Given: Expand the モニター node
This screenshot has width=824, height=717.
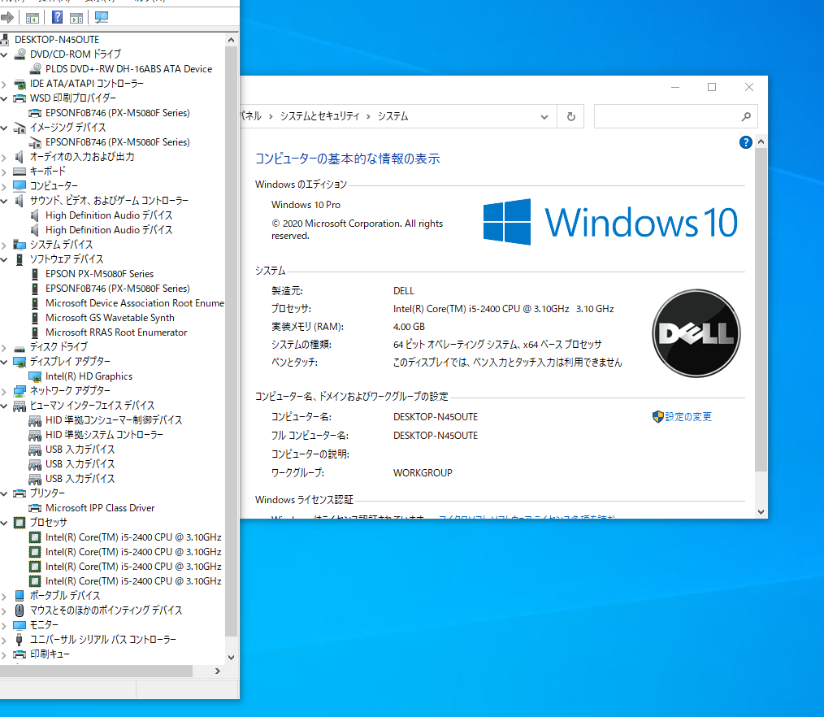Looking at the screenshot, I should [4, 625].
